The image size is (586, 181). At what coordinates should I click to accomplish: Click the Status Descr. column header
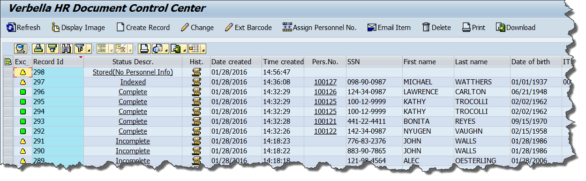[x=133, y=61]
